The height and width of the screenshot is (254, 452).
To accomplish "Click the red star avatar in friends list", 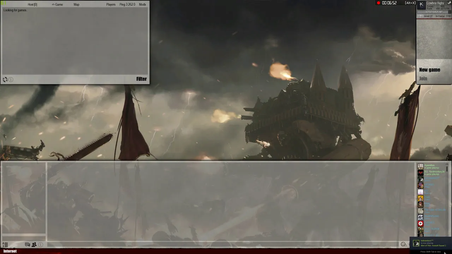I will (x=420, y=223).
